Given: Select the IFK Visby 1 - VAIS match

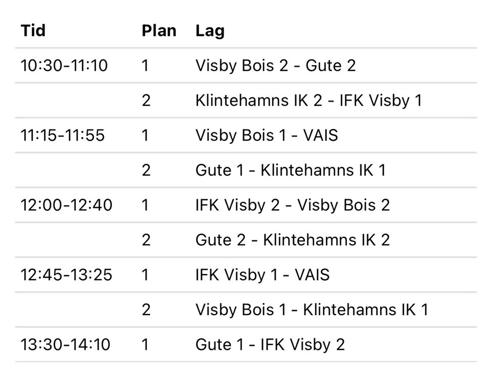Looking at the screenshot, I should (262, 275).
